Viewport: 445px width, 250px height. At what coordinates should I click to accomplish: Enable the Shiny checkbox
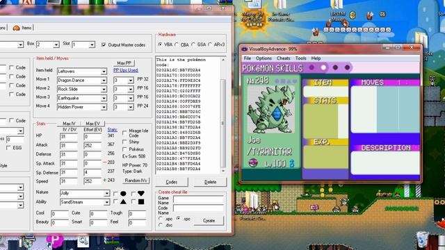124,142
